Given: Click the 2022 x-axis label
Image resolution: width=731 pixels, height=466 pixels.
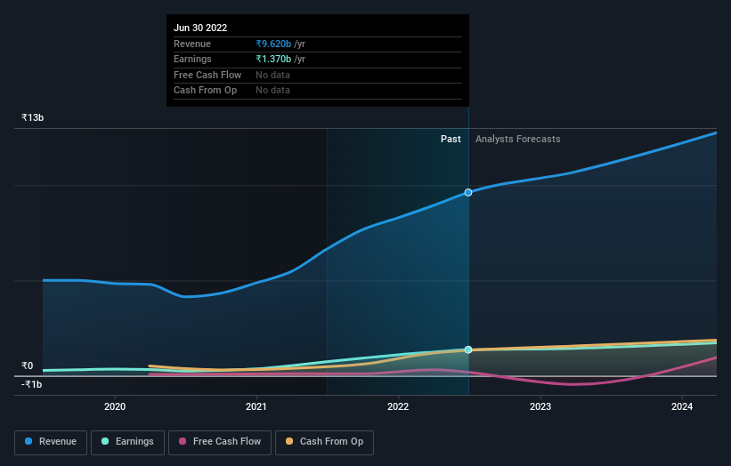Looking at the screenshot, I should 398,407.
